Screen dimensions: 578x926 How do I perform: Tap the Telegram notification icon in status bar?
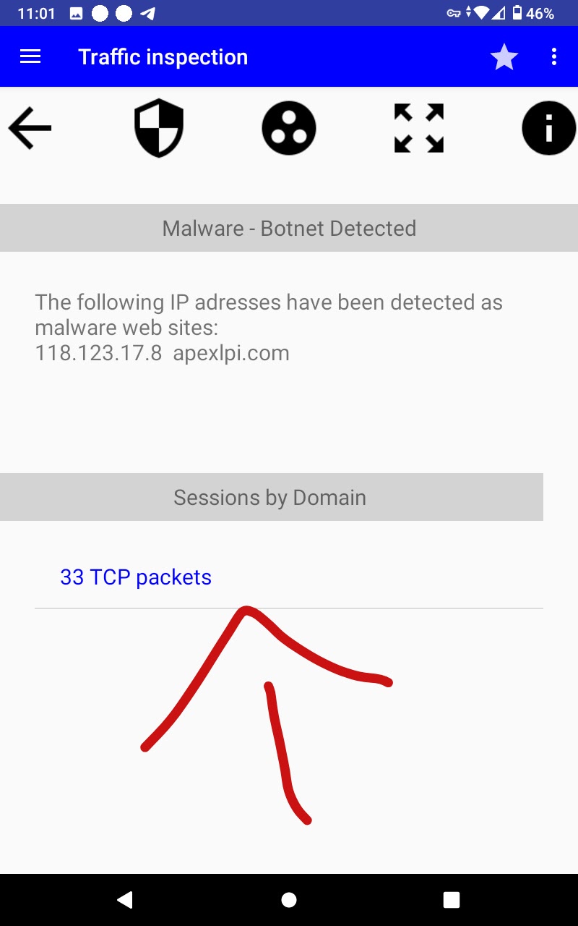147,14
